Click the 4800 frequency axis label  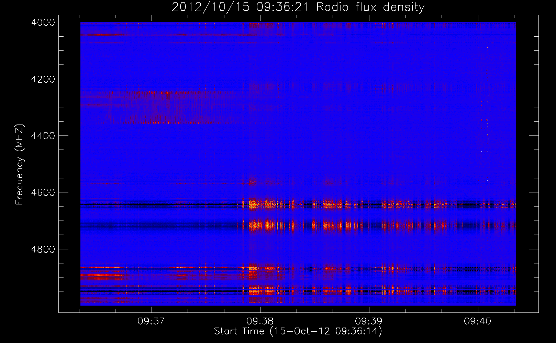[x=43, y=249]
